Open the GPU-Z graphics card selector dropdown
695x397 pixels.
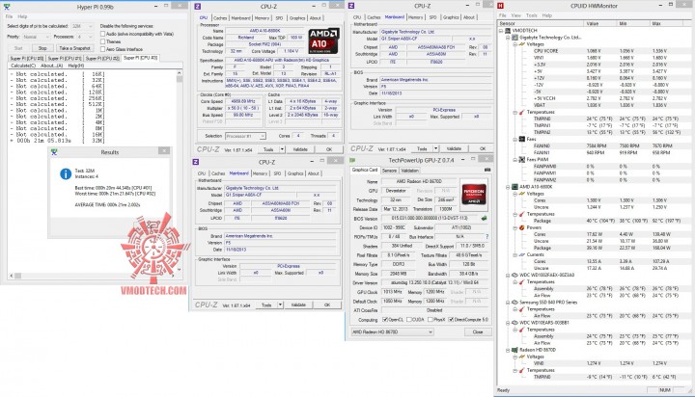[392, 331]
